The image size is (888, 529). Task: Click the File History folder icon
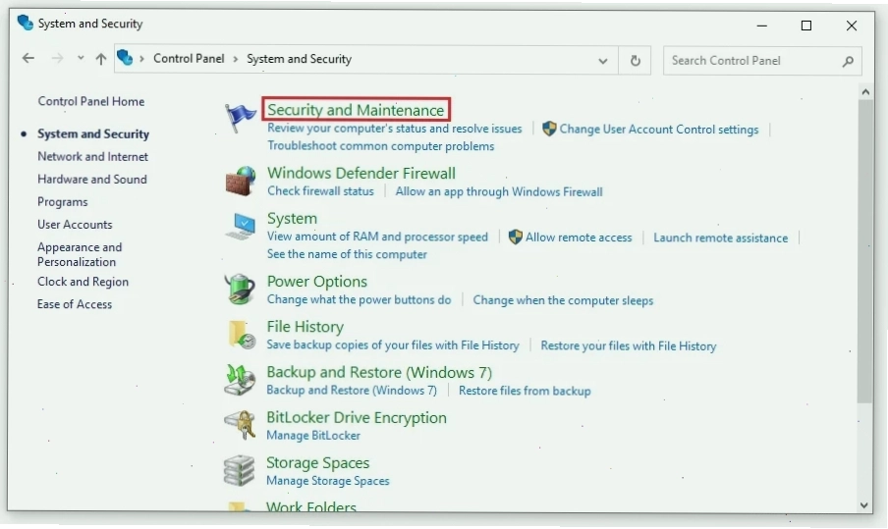click(x=242, y=335)
